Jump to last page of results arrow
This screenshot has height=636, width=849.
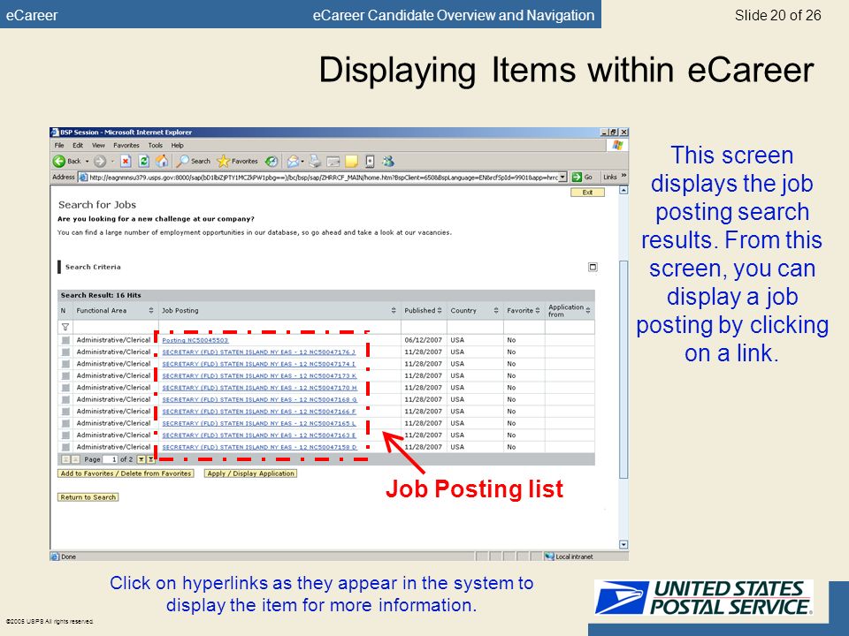click(151, 459)
